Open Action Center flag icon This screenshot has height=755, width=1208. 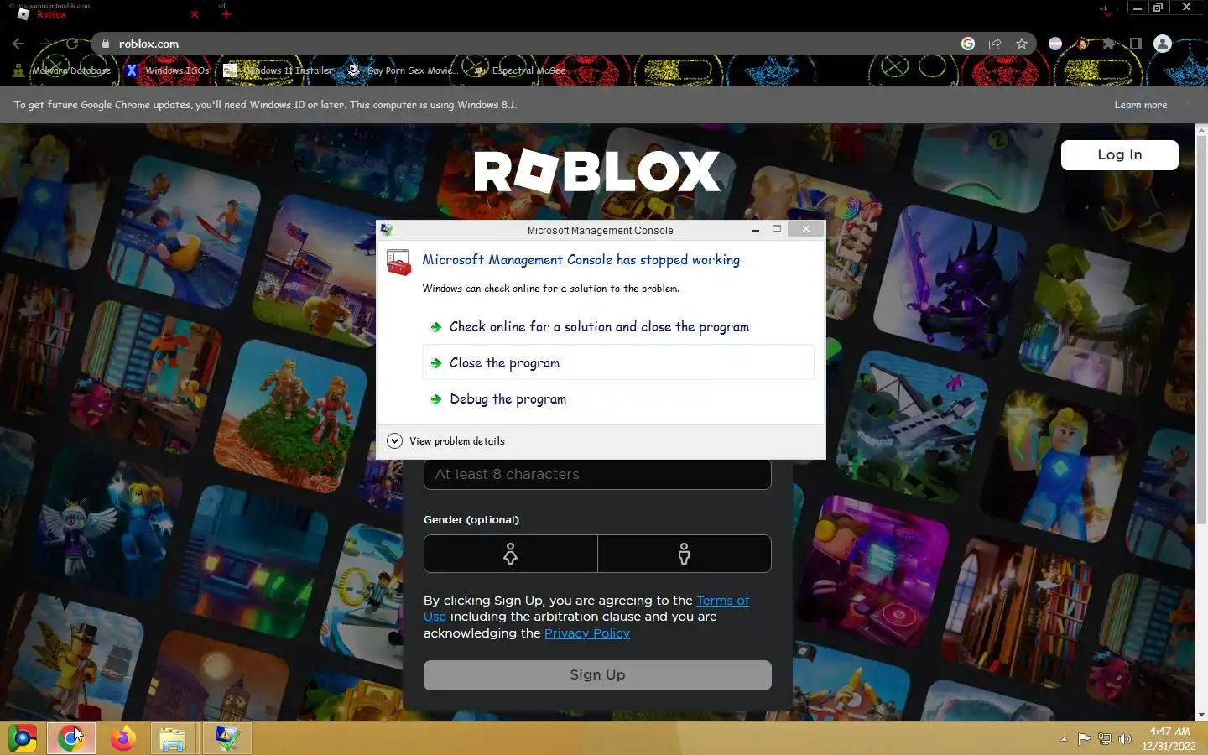pyautogui.click(x=1085, y=739)
